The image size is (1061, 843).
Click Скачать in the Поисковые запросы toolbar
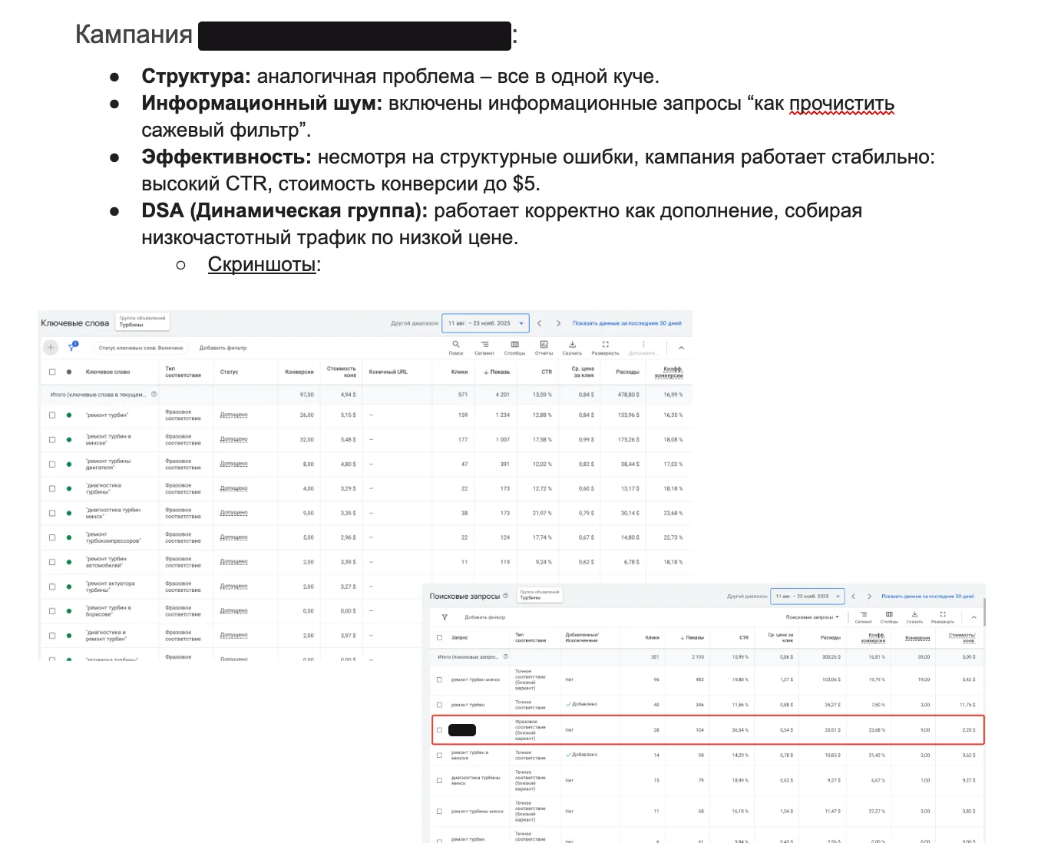point(914,617)
